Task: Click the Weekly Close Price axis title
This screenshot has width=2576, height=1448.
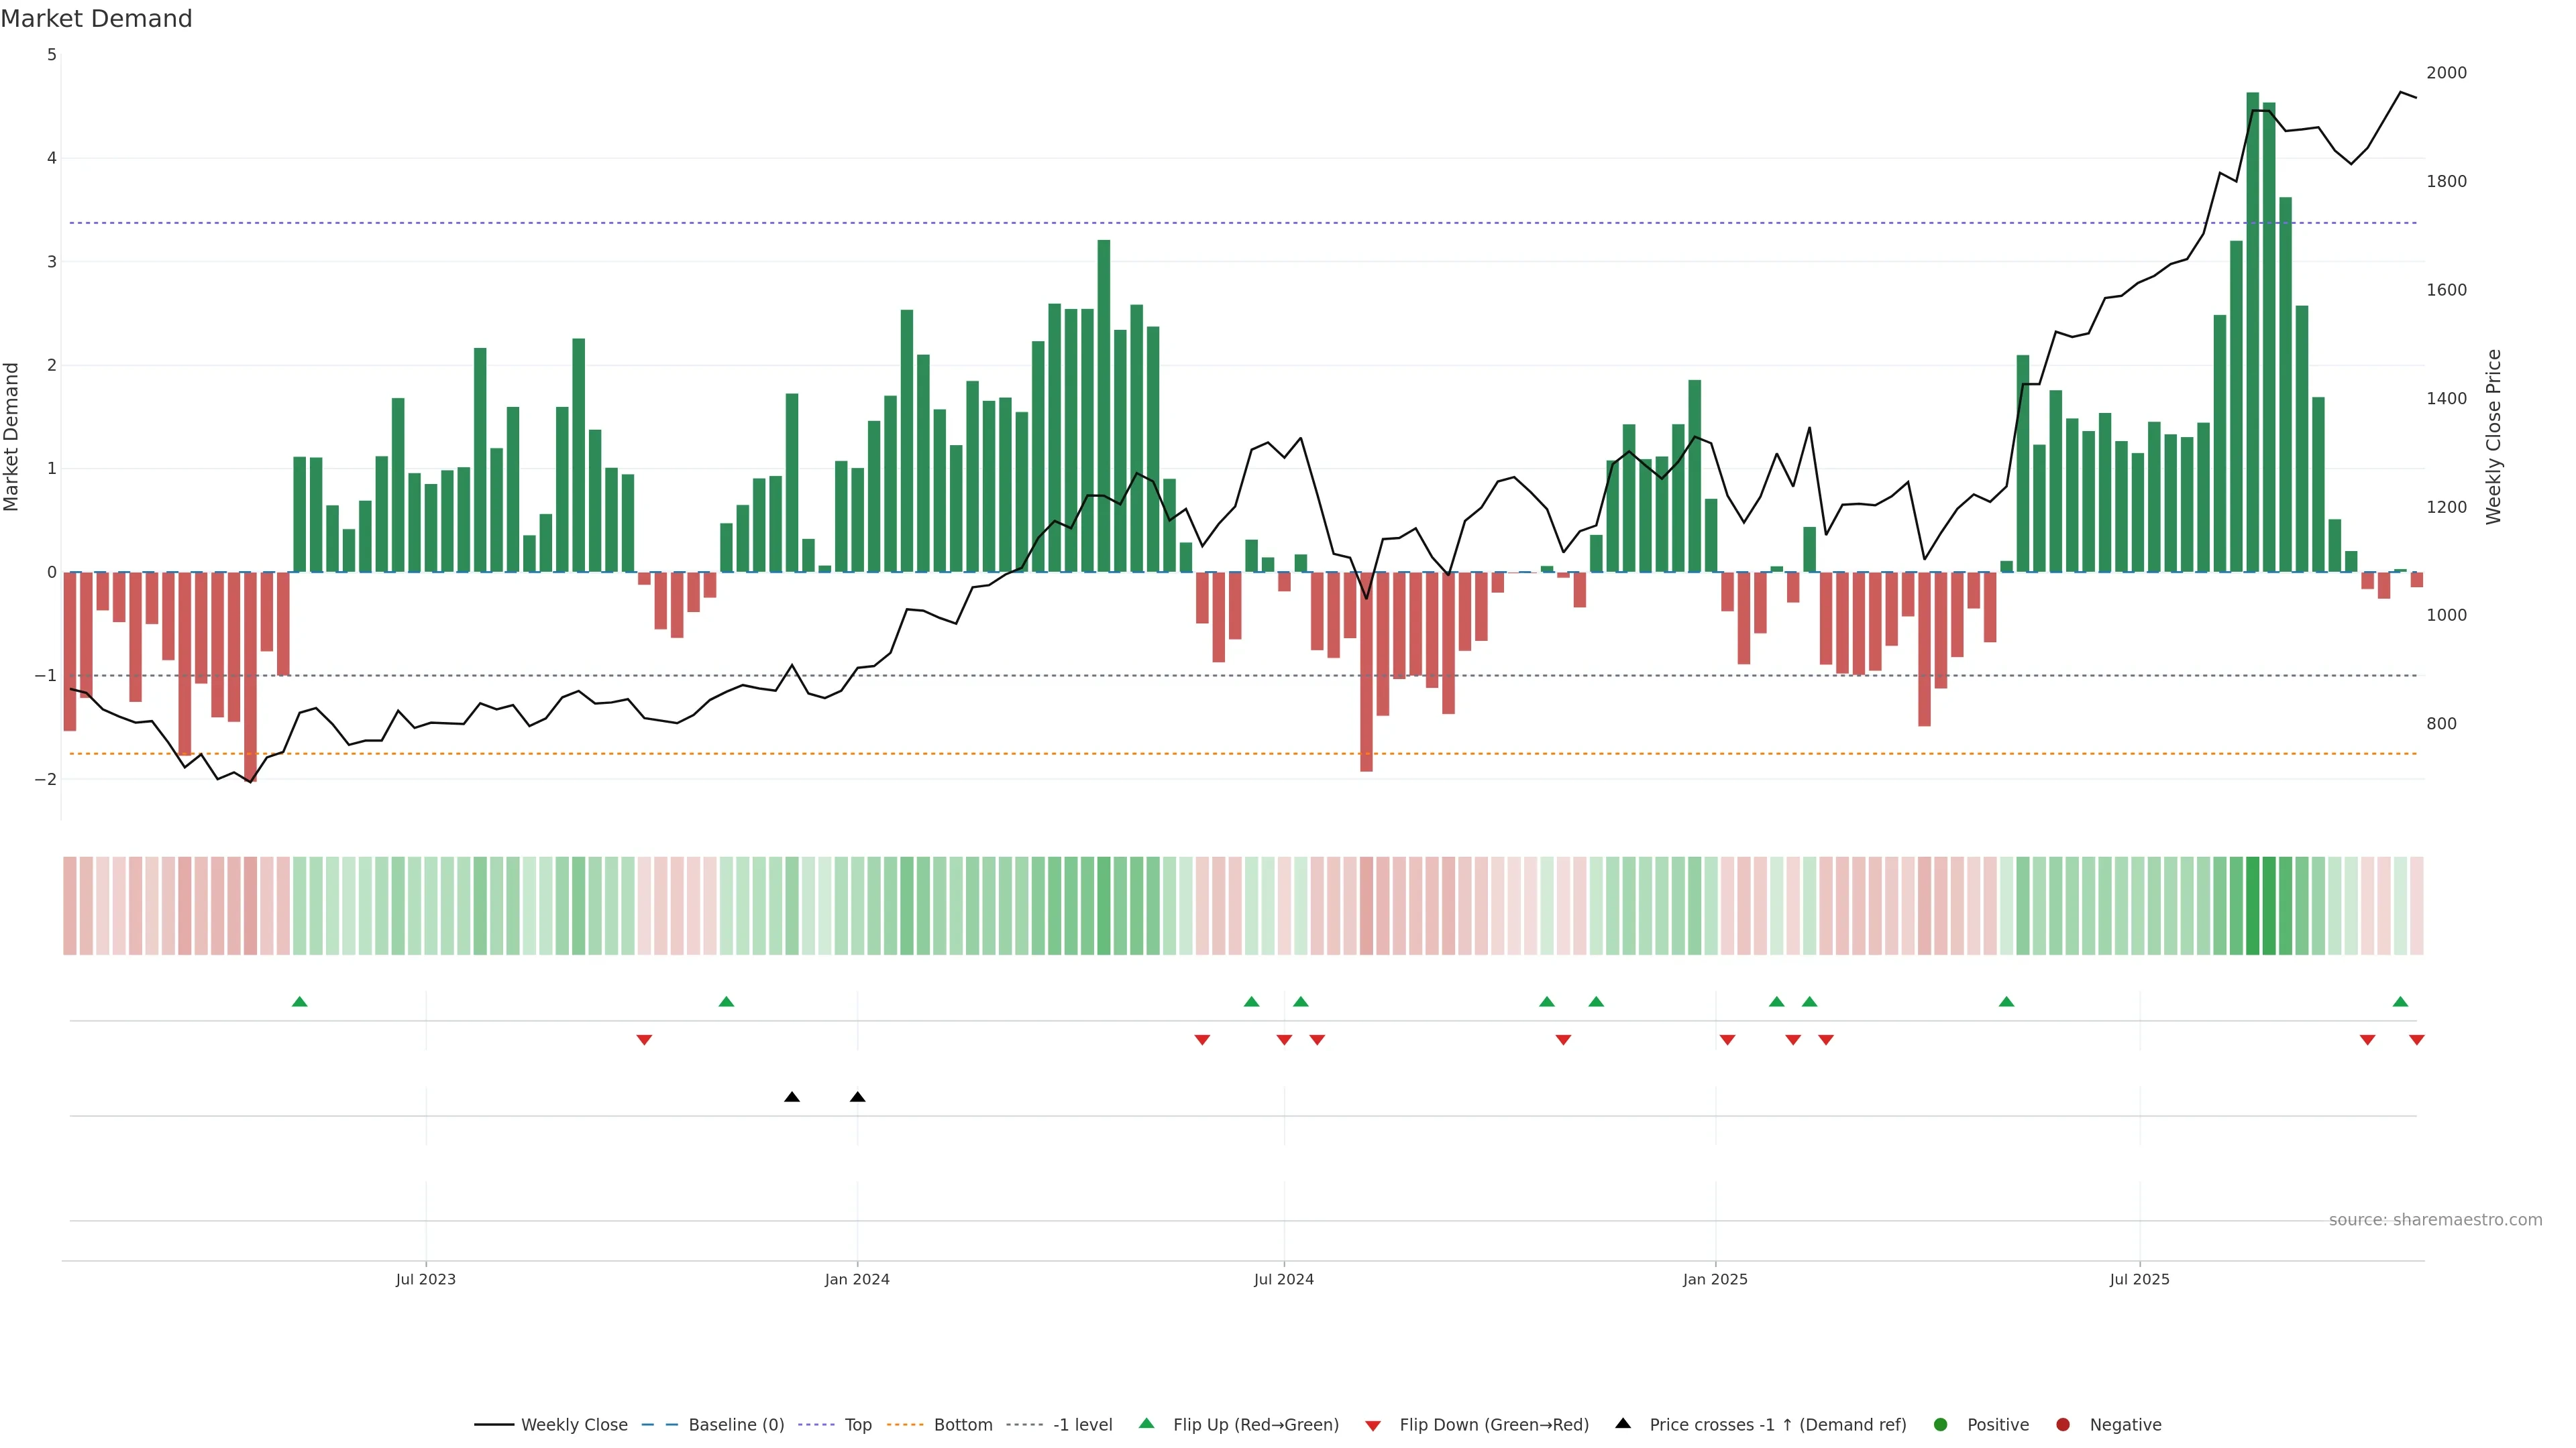Action: [2494, 436]
